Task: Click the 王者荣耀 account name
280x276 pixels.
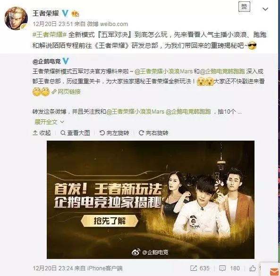Action: [46, 13]
